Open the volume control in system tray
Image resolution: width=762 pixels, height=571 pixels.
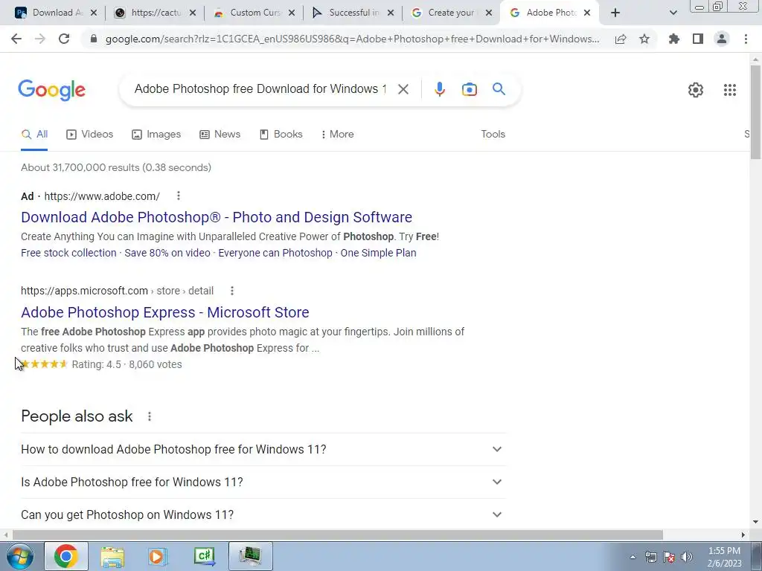click(687, 557)
